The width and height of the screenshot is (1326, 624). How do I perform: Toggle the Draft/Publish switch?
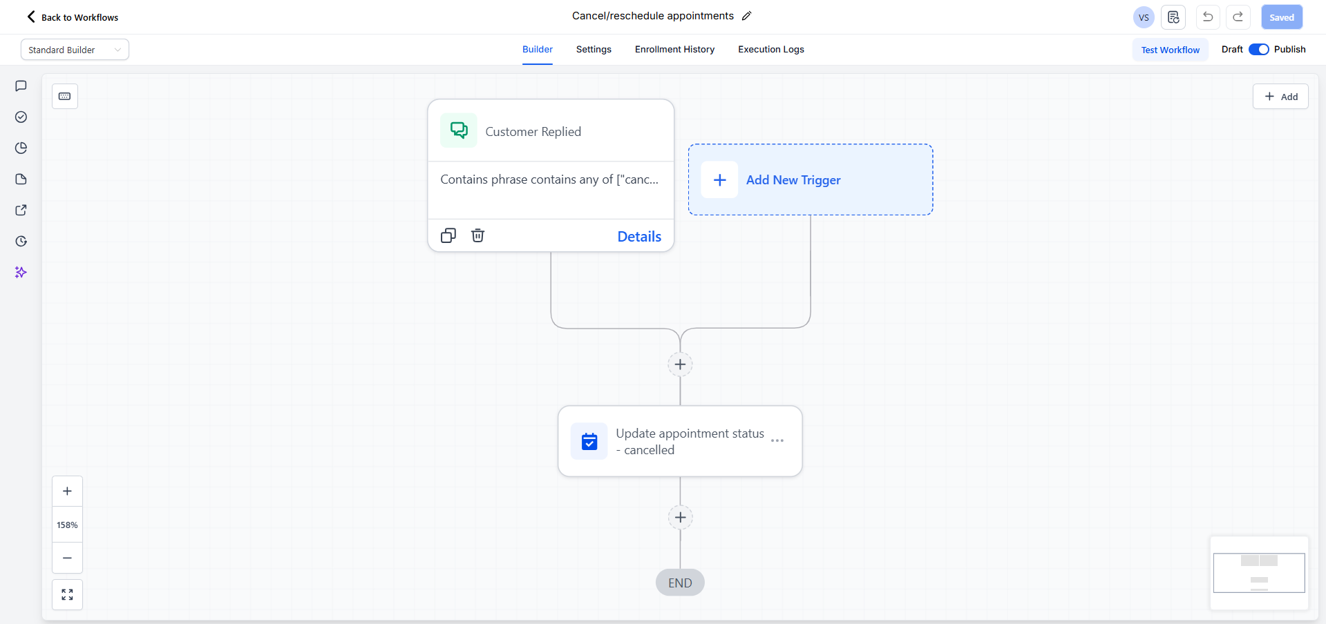(x=1258, y=50)
